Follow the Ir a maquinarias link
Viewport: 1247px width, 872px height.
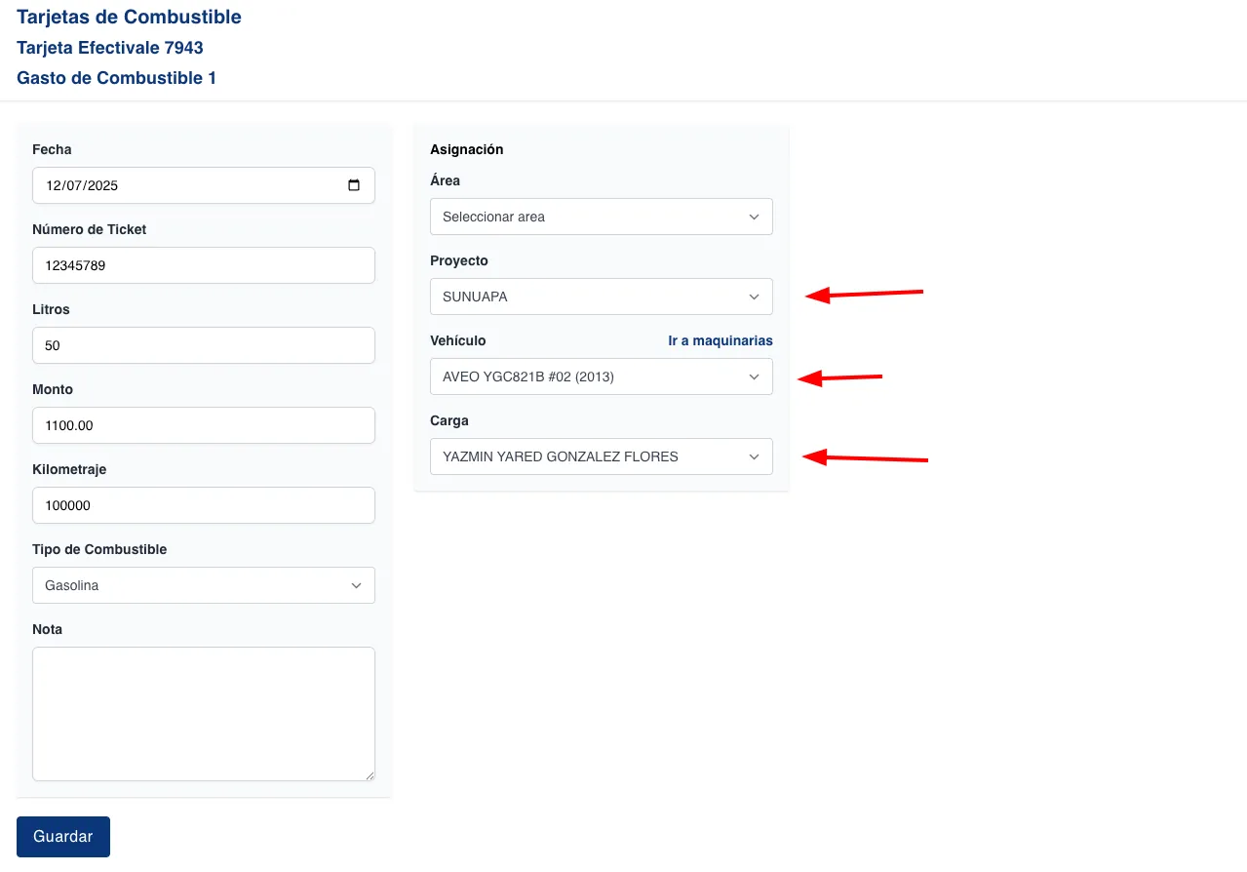720,340
